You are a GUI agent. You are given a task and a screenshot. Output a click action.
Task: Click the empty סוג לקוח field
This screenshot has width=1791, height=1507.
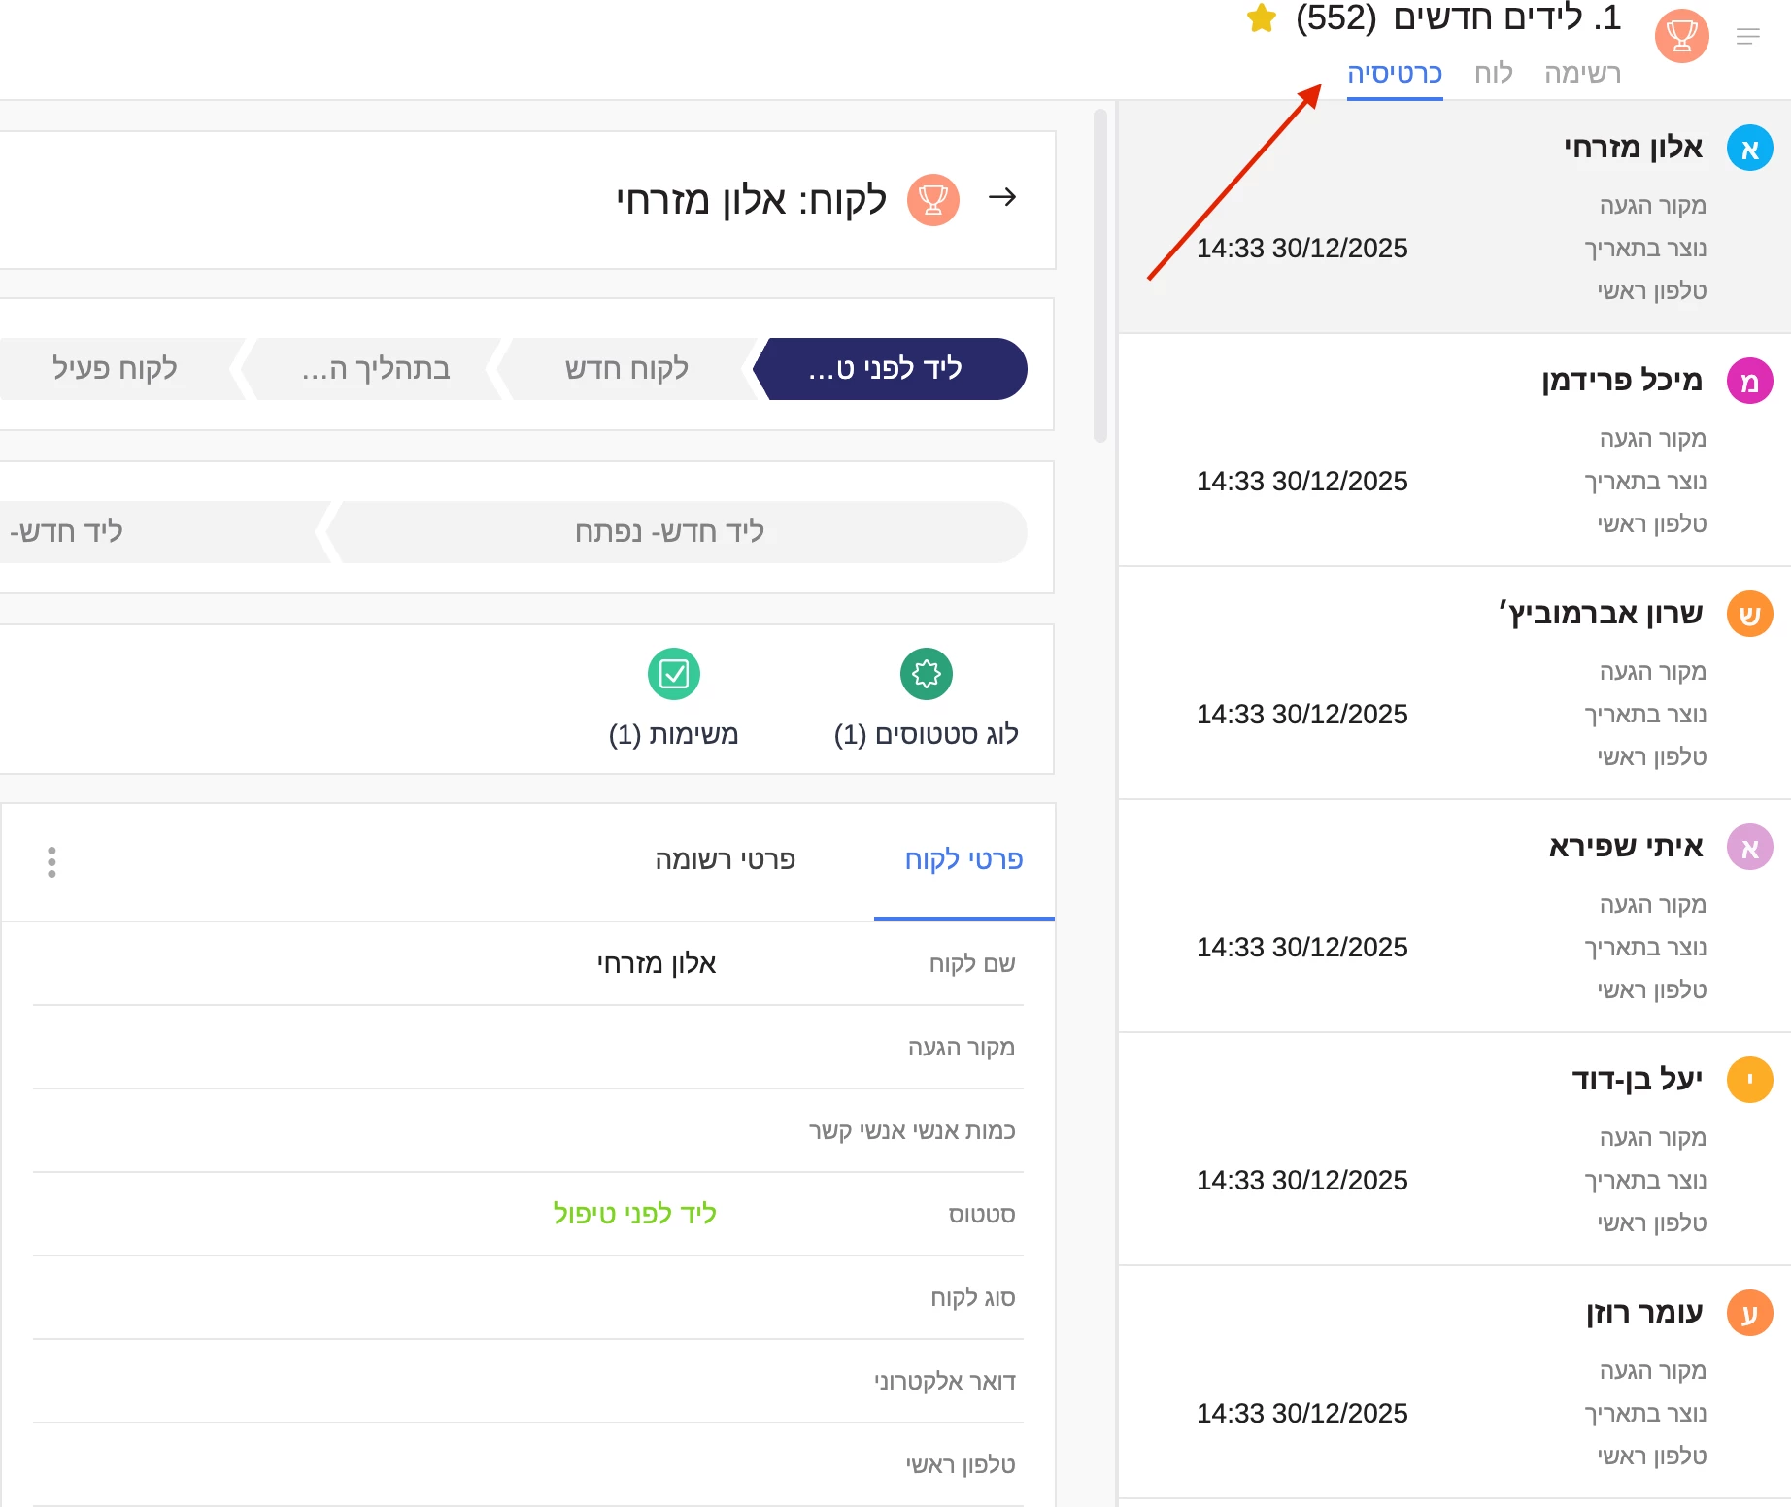click(x=528, y=1298)
